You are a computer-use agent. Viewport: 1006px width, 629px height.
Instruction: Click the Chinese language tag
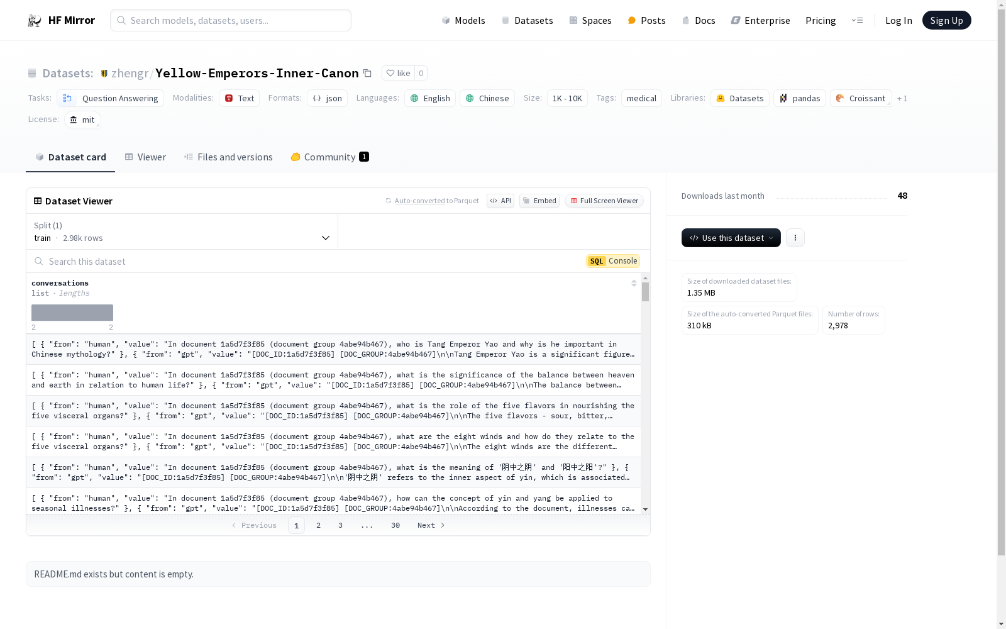[x=487, y=98]
